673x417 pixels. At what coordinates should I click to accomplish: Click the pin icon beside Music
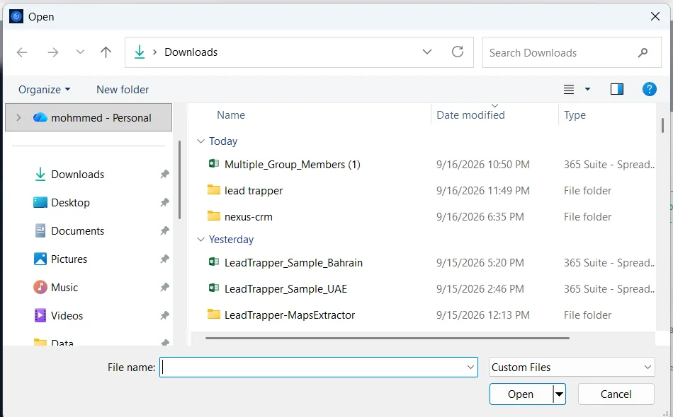click(164, 287)
